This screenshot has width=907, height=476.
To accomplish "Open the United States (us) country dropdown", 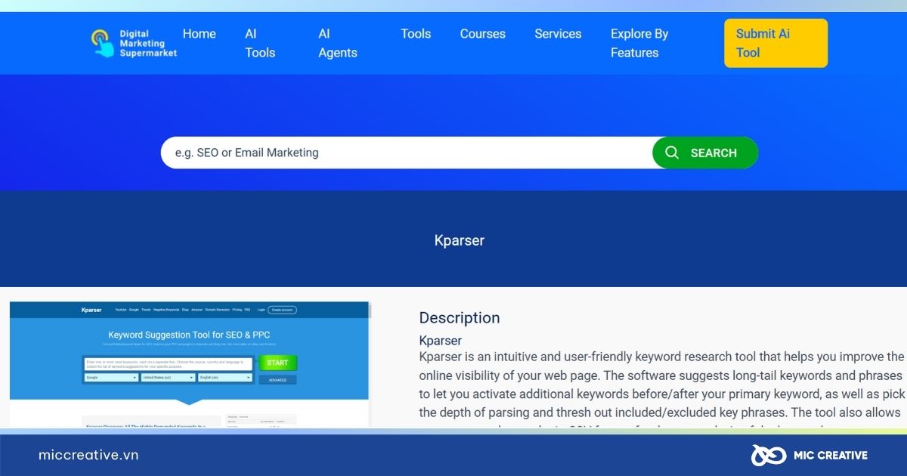I will coord(168,378).
